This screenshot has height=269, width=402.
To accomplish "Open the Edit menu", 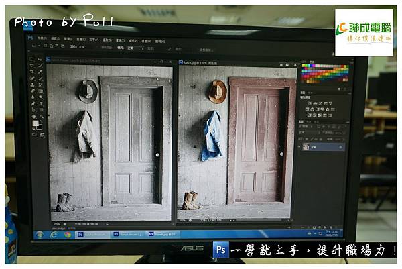I will (55, 38).
